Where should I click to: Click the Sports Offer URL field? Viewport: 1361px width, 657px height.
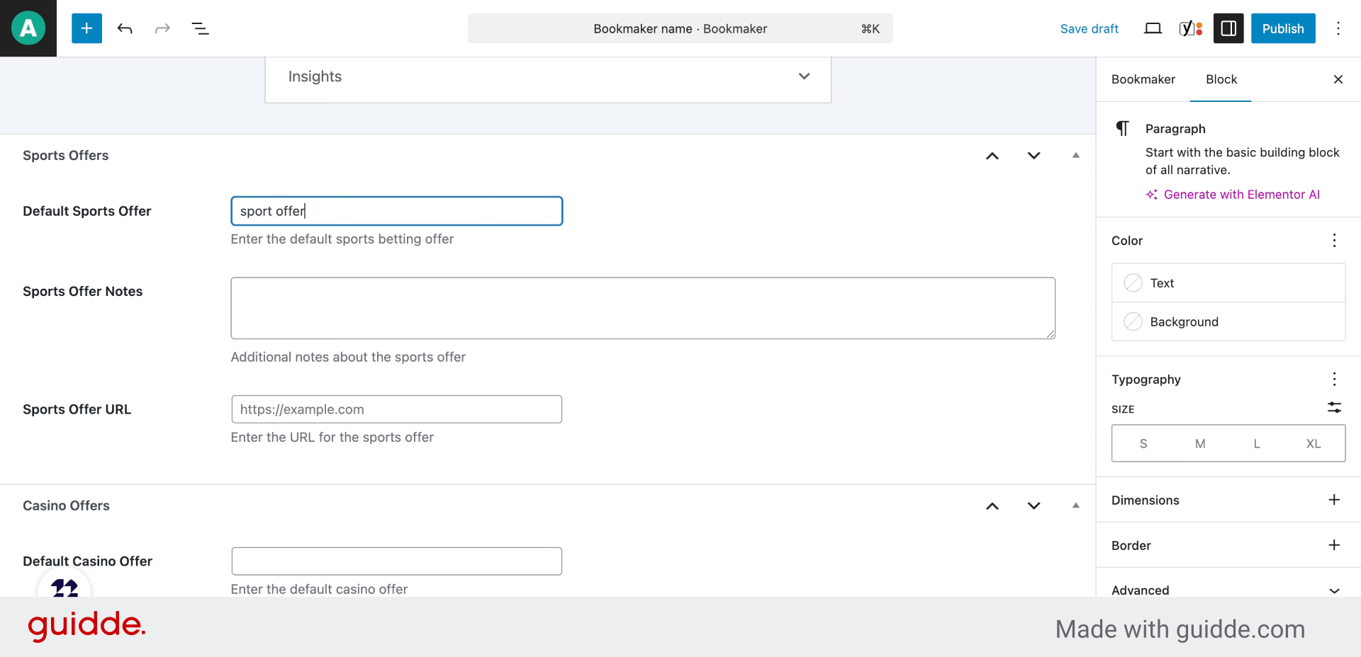pos(396,409)
